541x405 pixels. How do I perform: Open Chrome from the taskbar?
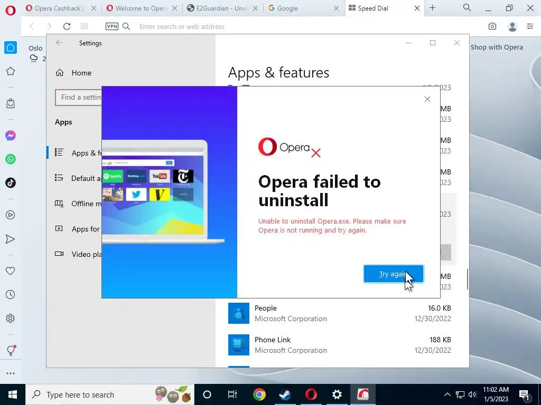point(259,394)
